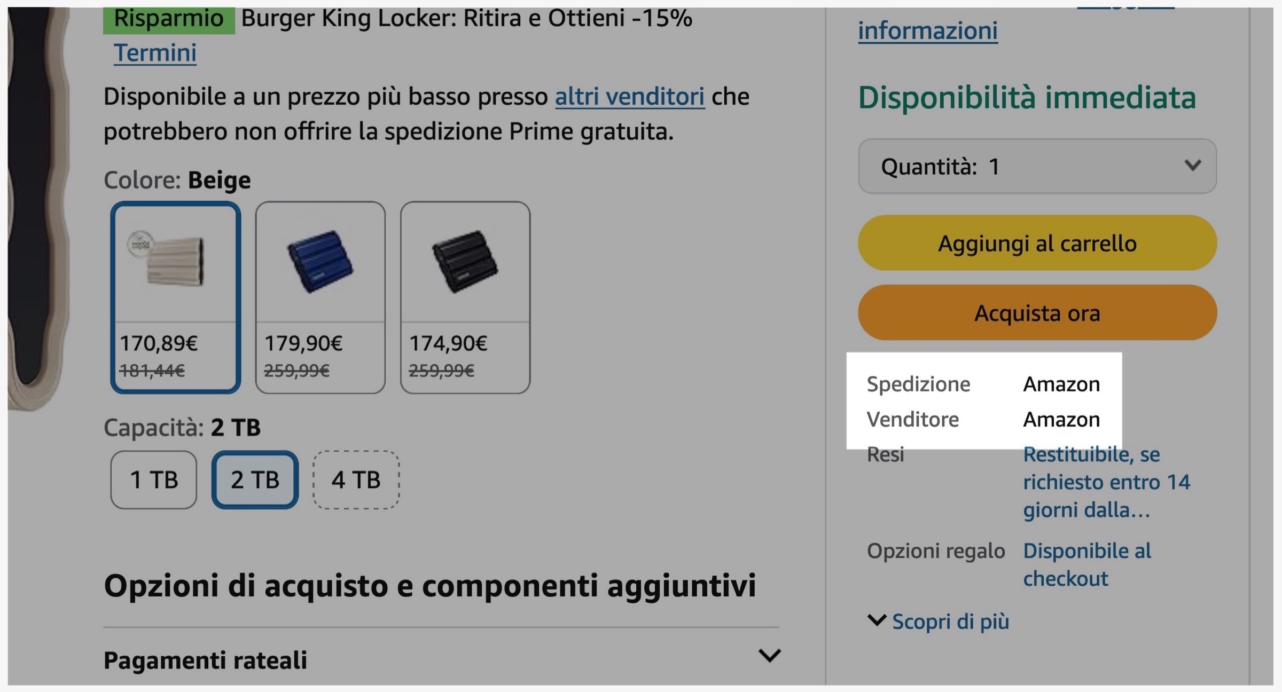Click the Venditore Amazon seller text

click(1061, 419)
